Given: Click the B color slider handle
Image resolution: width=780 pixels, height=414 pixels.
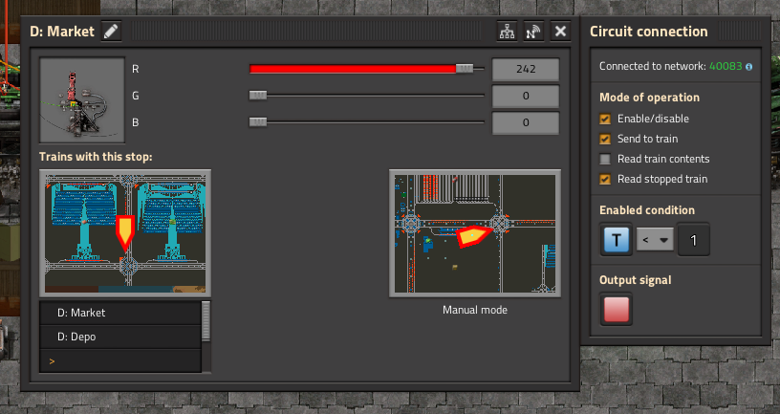Looking at the screenshot, I should [x=258, y=122].
